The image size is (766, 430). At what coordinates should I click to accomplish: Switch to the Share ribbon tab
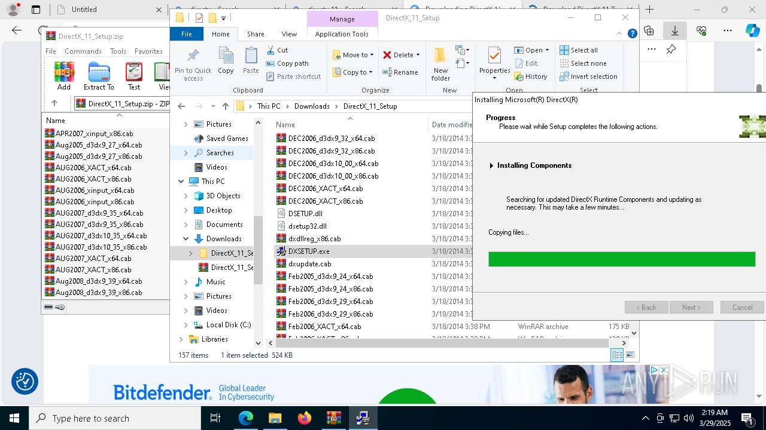[256, 34]
